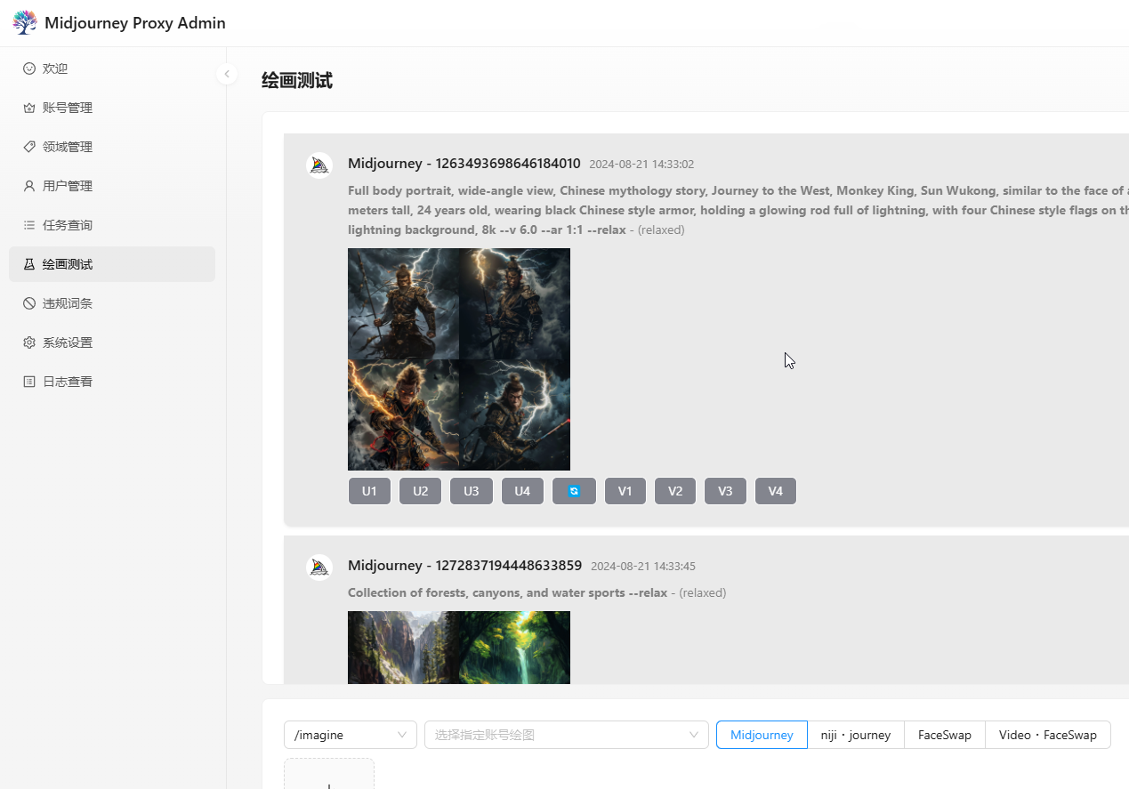
Task: Click the list icon for 任务查询
Action: click(30, 224)
